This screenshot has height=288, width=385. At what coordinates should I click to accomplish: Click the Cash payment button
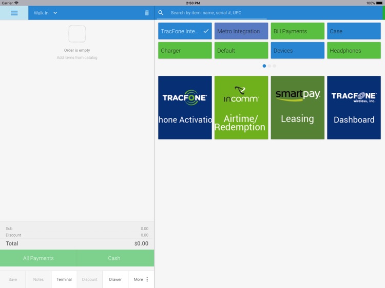pos(115,258)
